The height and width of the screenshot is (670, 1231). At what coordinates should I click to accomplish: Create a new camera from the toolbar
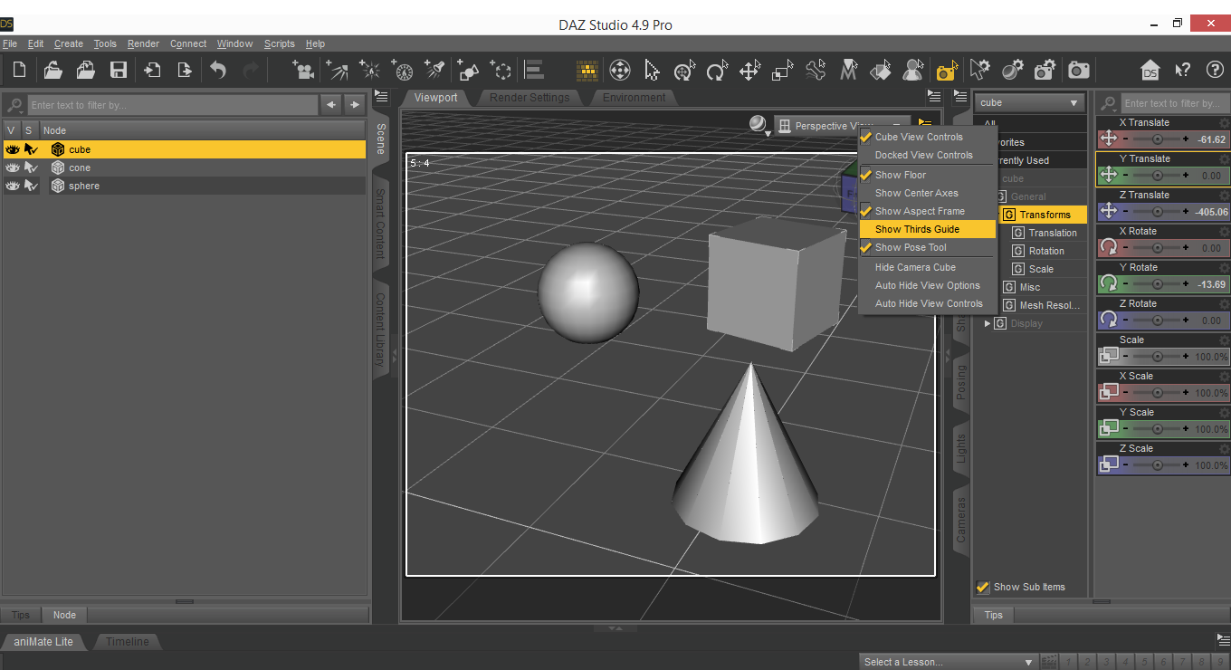(303, 71)
